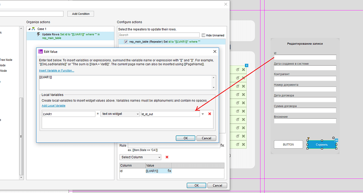Click the actions list vertical scrollbar thumb
Screen dimensions: 363x193
pos(21,136)
